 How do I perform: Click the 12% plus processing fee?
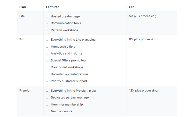coord(143,91)
